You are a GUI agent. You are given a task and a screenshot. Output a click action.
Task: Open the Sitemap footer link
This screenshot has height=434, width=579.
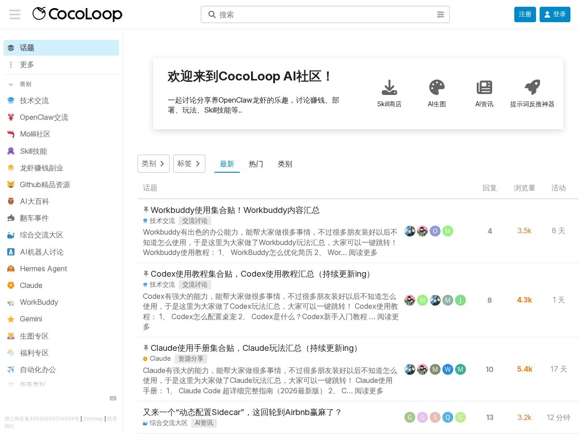(93, 419)
